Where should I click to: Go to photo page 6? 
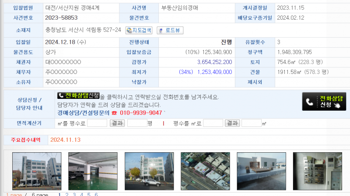point(96,194)
